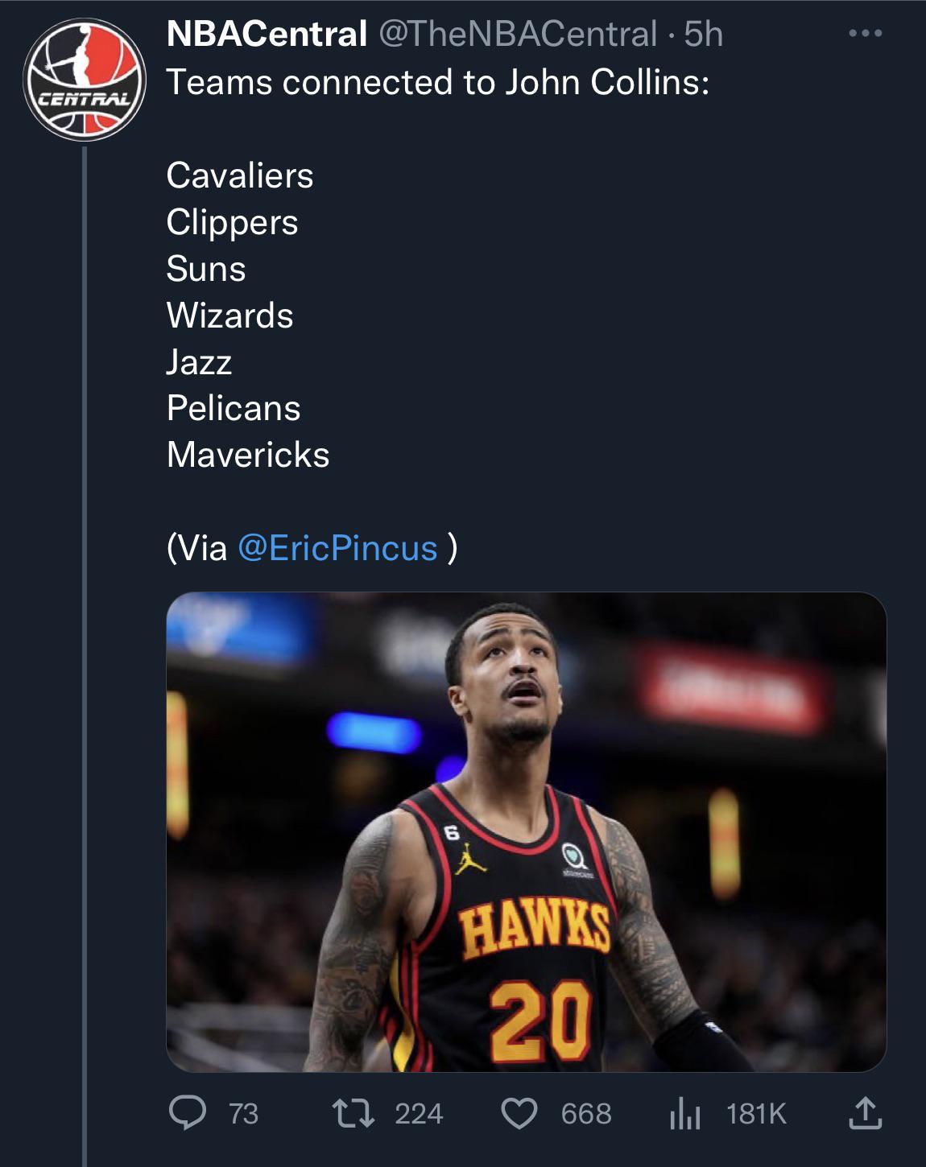The image size is (926, 1167).
Task: Open the view analytics bar chart icon
Action: click(684, 1115)
